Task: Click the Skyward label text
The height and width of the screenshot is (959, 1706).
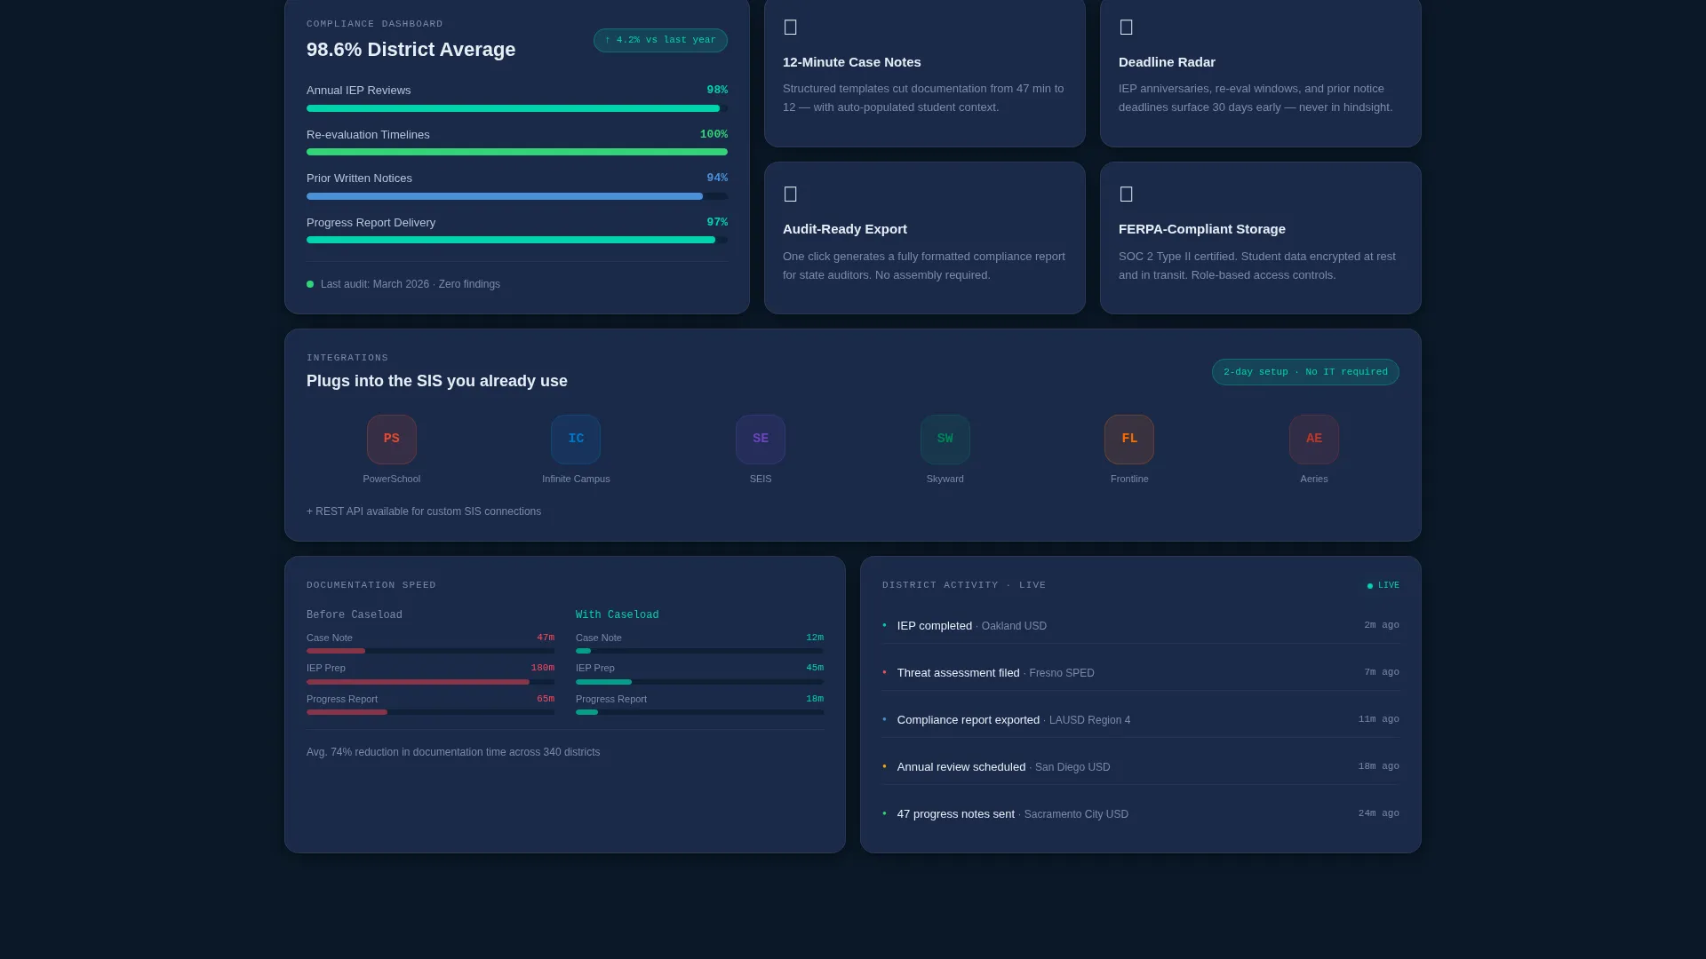Action: [x=945, y=479]
